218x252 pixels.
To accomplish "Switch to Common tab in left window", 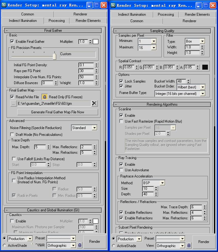I will coord(28,14).
